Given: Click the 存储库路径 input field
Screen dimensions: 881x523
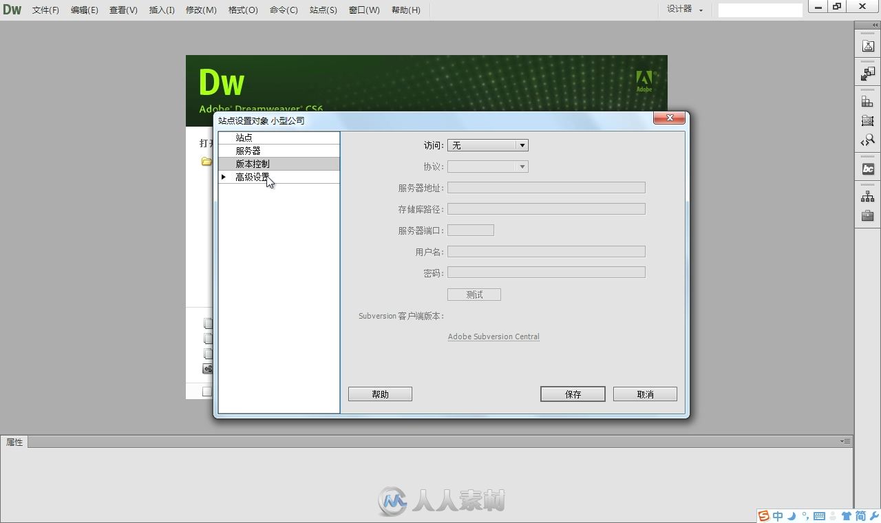Looking at the screenshot, I should click(x=546, y=209).
